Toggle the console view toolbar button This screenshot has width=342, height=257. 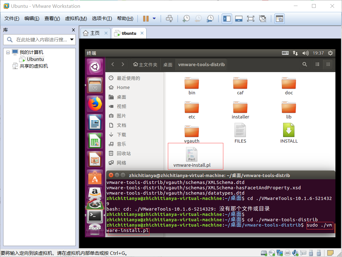coord(279,18)
